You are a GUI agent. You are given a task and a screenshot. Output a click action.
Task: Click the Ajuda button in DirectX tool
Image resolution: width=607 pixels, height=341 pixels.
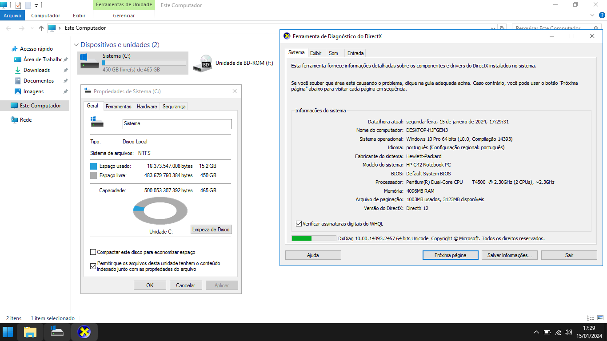[313, 255]
